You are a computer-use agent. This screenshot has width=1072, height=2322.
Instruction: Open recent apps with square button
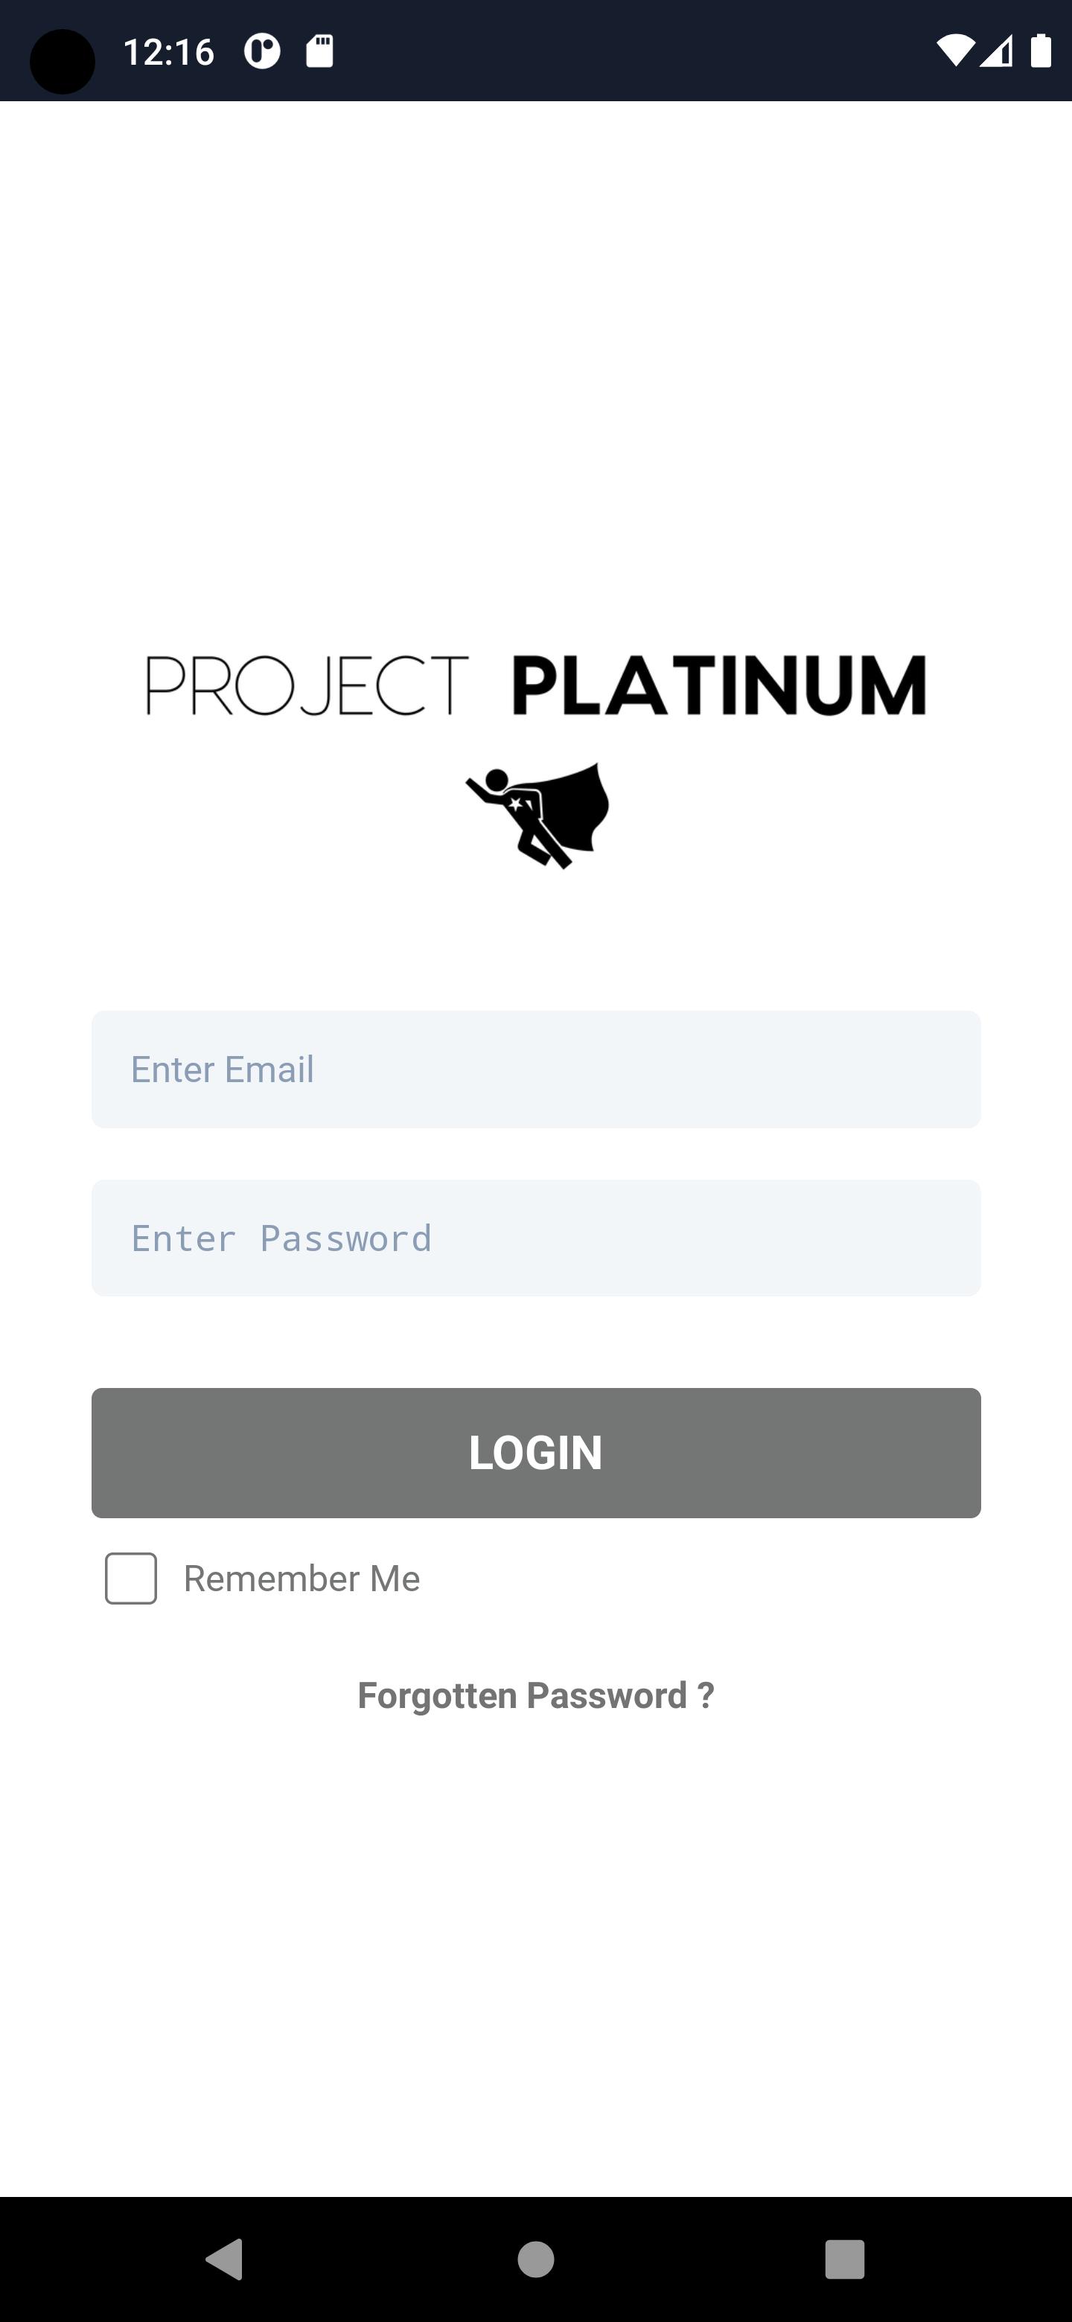pos(845,2259)
